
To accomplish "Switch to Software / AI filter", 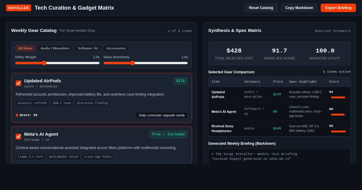I will coord(88,48).
